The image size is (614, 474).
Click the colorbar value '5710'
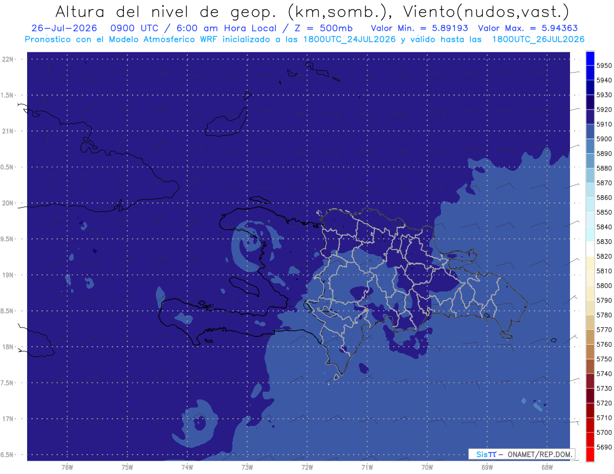(604, 418)
